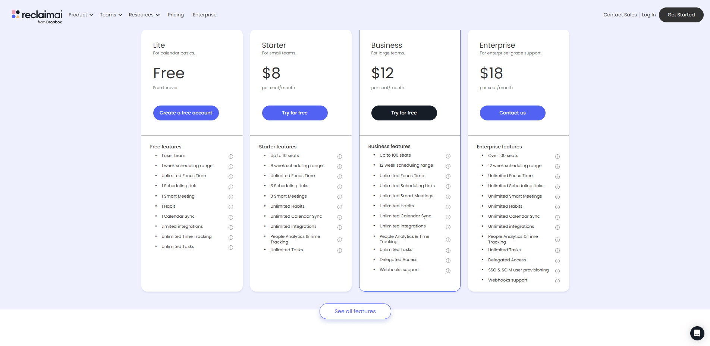Open the Enterprise nav item

pos(204,15)
